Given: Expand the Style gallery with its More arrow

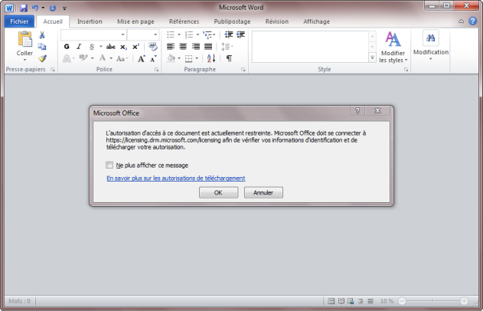Looking at the screenshot, I should click(374, 58).
